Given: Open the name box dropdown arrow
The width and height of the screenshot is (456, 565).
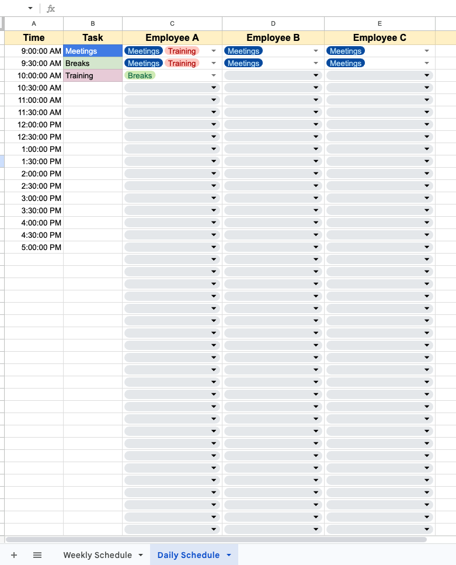Looking at the screenshot, I should (x=30, y=8).
